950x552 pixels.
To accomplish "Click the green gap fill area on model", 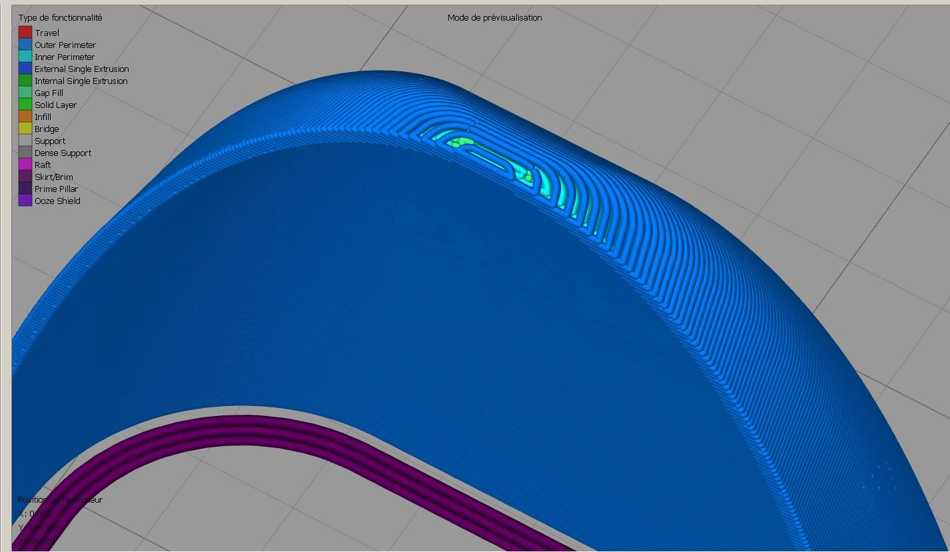I will (464, 141).
